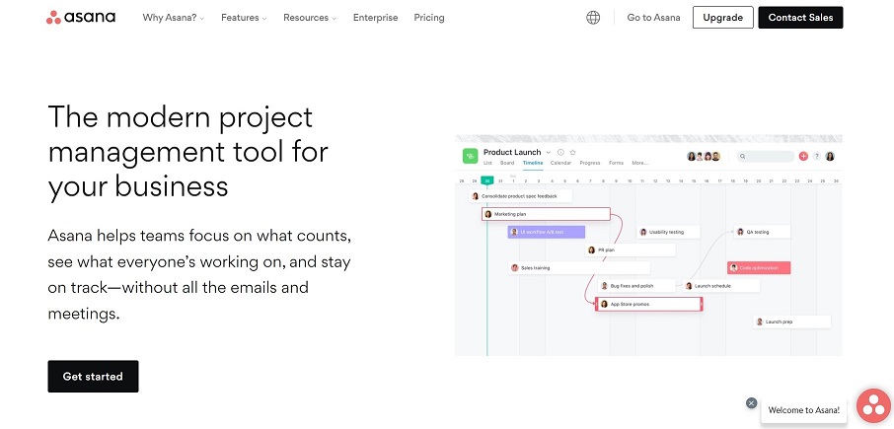894x429 pixels.
Task: Select the Consolidate product spec feedback task
Action: tap(521, 196)
